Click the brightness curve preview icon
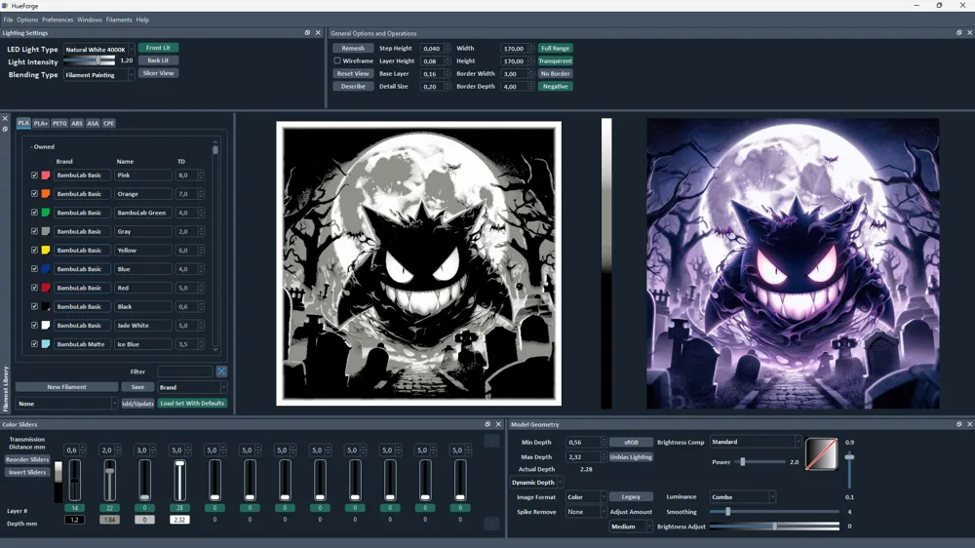This screenshot has height=548, width=975. click(x=821, y=454)
